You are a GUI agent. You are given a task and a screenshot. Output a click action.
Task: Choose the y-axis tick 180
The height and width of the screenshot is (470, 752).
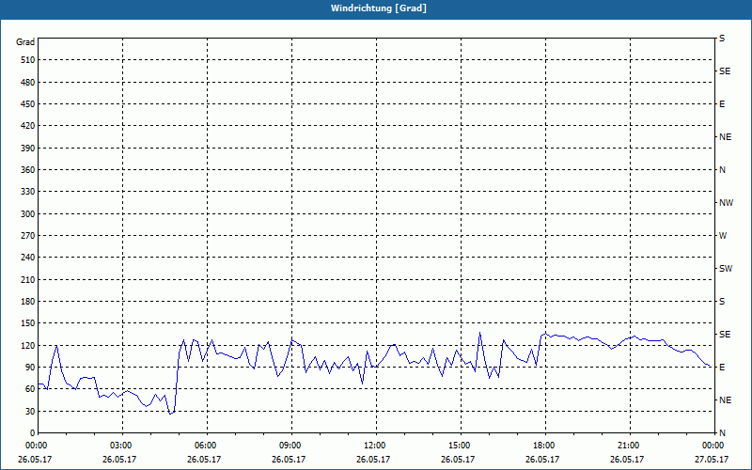tap(28, 301)
